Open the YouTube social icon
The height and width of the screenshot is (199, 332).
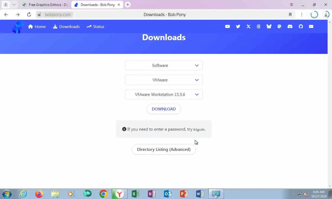click(227, 26)
